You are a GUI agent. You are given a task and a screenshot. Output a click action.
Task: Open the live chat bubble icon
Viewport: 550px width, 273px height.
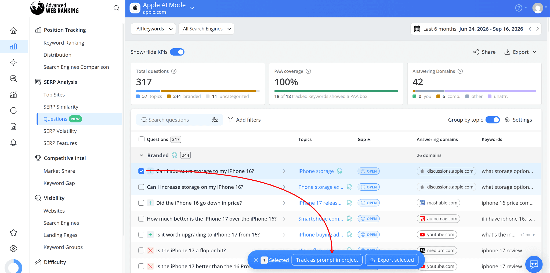534,264
